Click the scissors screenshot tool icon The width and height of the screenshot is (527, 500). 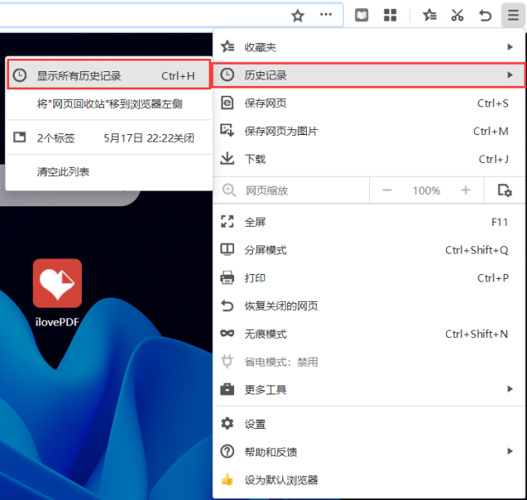457,15
